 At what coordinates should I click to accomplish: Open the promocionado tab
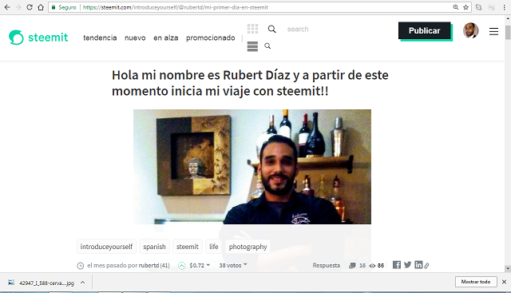pyautogui.click(x=211, y=38)
